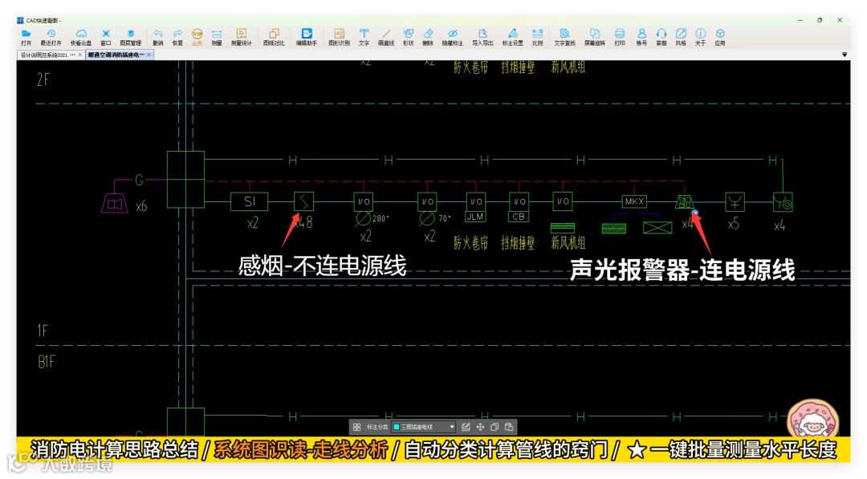The width and height of the screenshot is (867, 479).
Task: Open the 最近打开 recent files list
Action: (51, 37)
